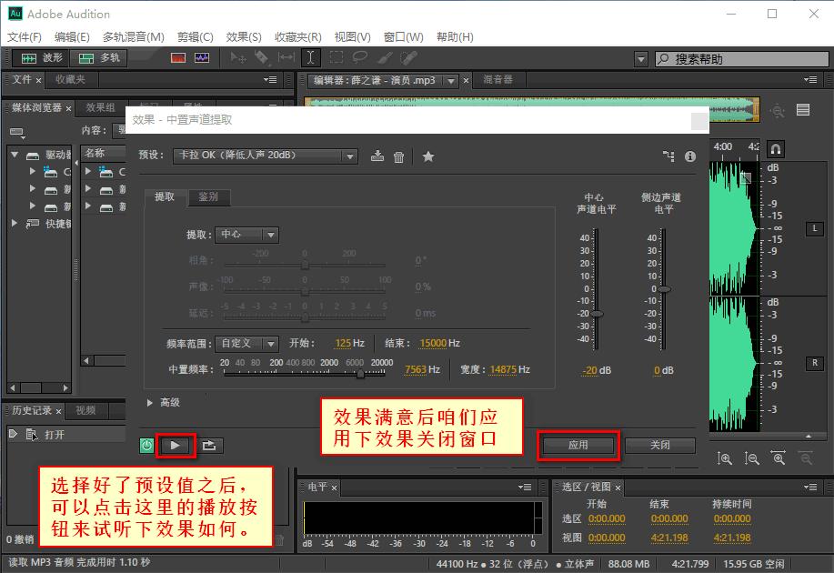Delete the selected preset via trash icon
The height and width of the screenshot is (573, 834).
398,156
